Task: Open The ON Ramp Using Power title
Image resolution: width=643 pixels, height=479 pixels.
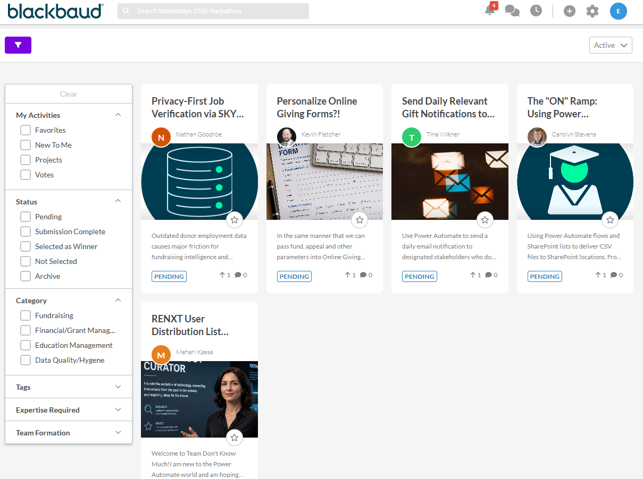Action: coord(562,107)
